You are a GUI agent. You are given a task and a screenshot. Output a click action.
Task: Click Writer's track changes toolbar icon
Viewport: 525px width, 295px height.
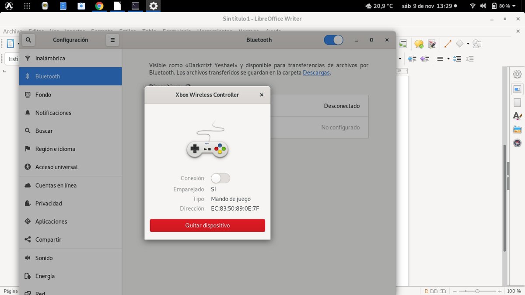[x=432, y=44]
